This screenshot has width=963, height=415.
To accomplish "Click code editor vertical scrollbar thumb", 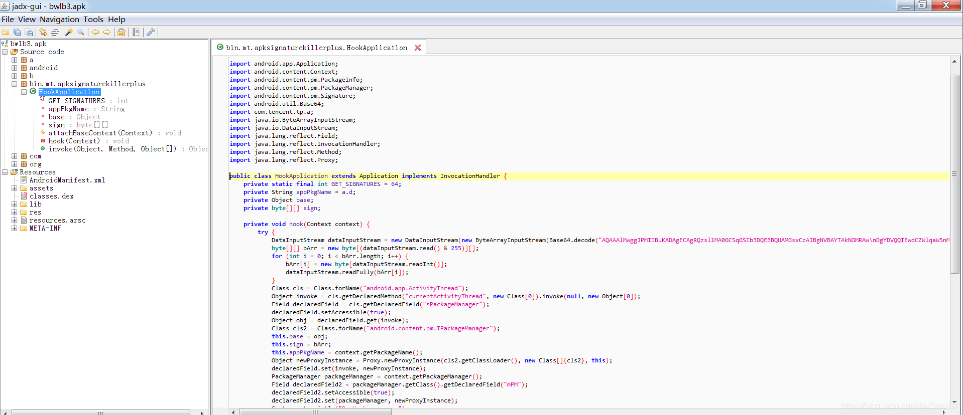I will (954, 174).
